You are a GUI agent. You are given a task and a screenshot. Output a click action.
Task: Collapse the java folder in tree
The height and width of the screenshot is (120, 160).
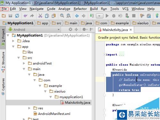coord(29,75)
